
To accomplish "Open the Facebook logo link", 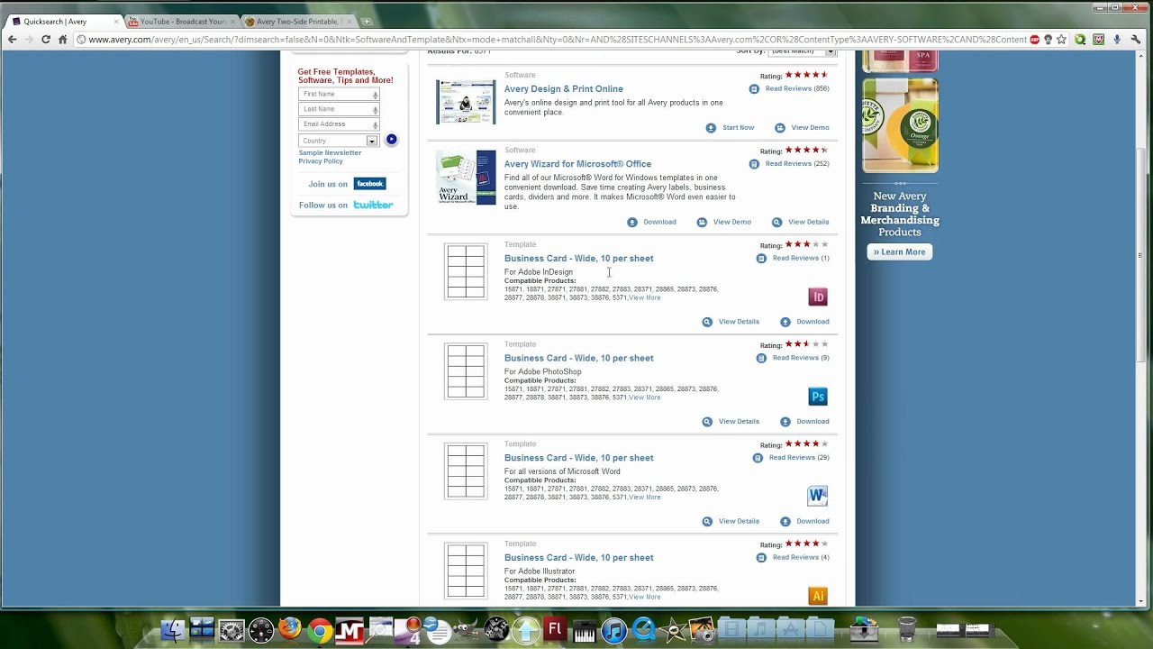I will click(x=369, y=184).
